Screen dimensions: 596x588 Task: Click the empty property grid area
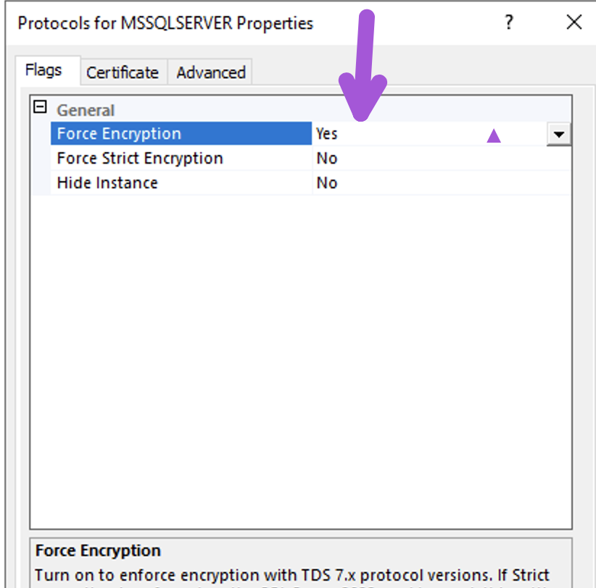301,361
